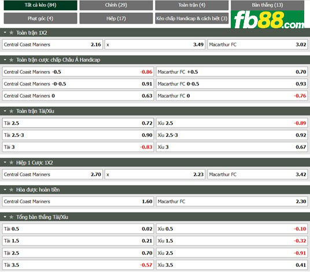Open the fb88.com logo
310x272 pixels.
[x=268, y=19]
